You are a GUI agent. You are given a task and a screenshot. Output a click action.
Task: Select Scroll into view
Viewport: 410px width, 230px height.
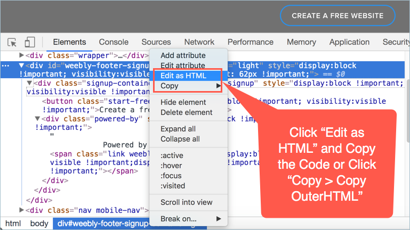[186, 202]
